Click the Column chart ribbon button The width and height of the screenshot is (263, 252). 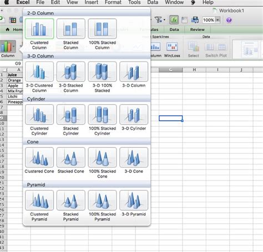8,48
